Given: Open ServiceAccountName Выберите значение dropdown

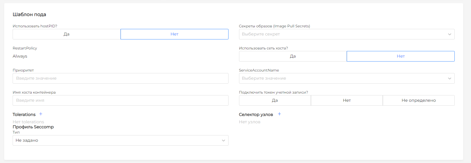Looking at the screenshot, I should [x=342, y=78].
